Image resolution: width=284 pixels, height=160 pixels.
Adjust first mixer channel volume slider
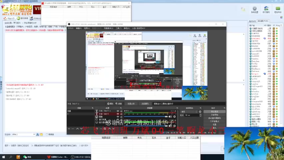[x=146, y=117]
